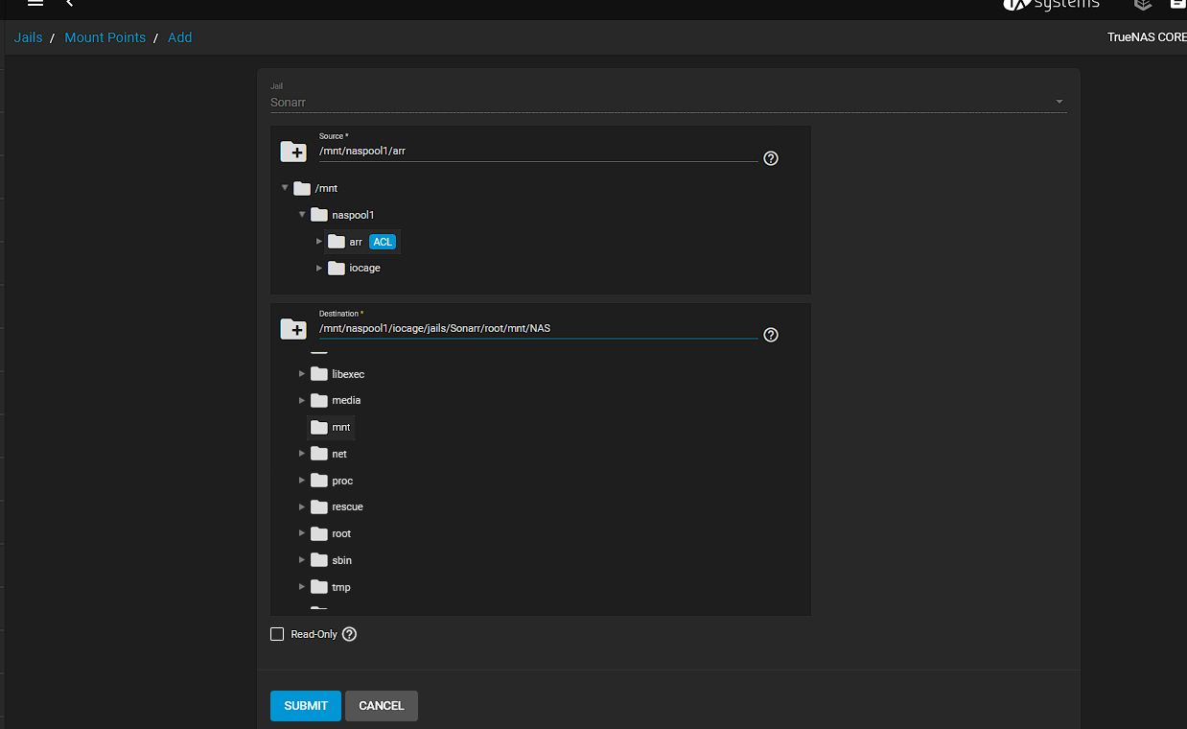The height and width of the screenshot is (729, 1187).
Task: Click the hamburger menu icon
Action: (x=35, y=4)
